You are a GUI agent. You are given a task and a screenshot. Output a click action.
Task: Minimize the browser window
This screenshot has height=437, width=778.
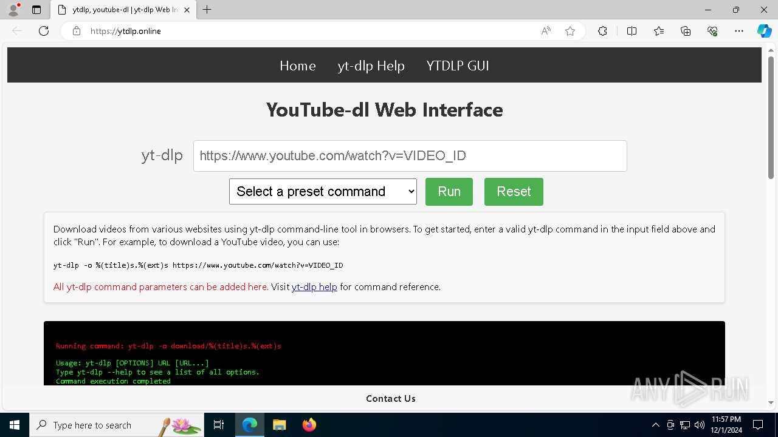coord(708,10)
